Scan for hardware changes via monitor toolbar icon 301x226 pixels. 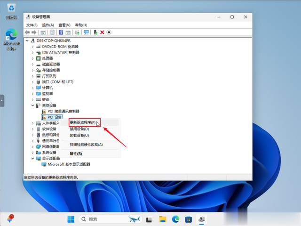tap(86, 32)
